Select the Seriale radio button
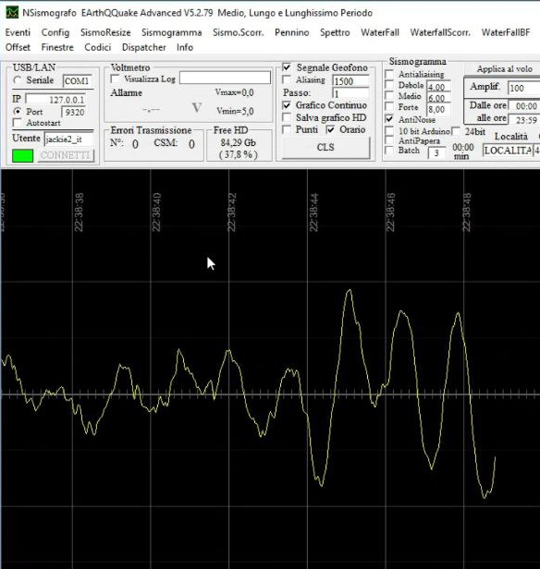Viewport: 540px width, 569px height. tap(17, 79)
